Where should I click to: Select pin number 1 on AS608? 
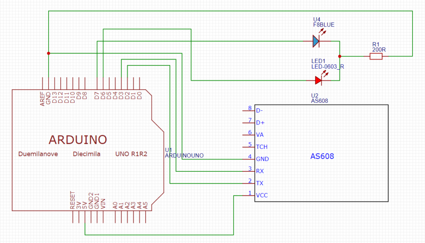tap(250, 193)
